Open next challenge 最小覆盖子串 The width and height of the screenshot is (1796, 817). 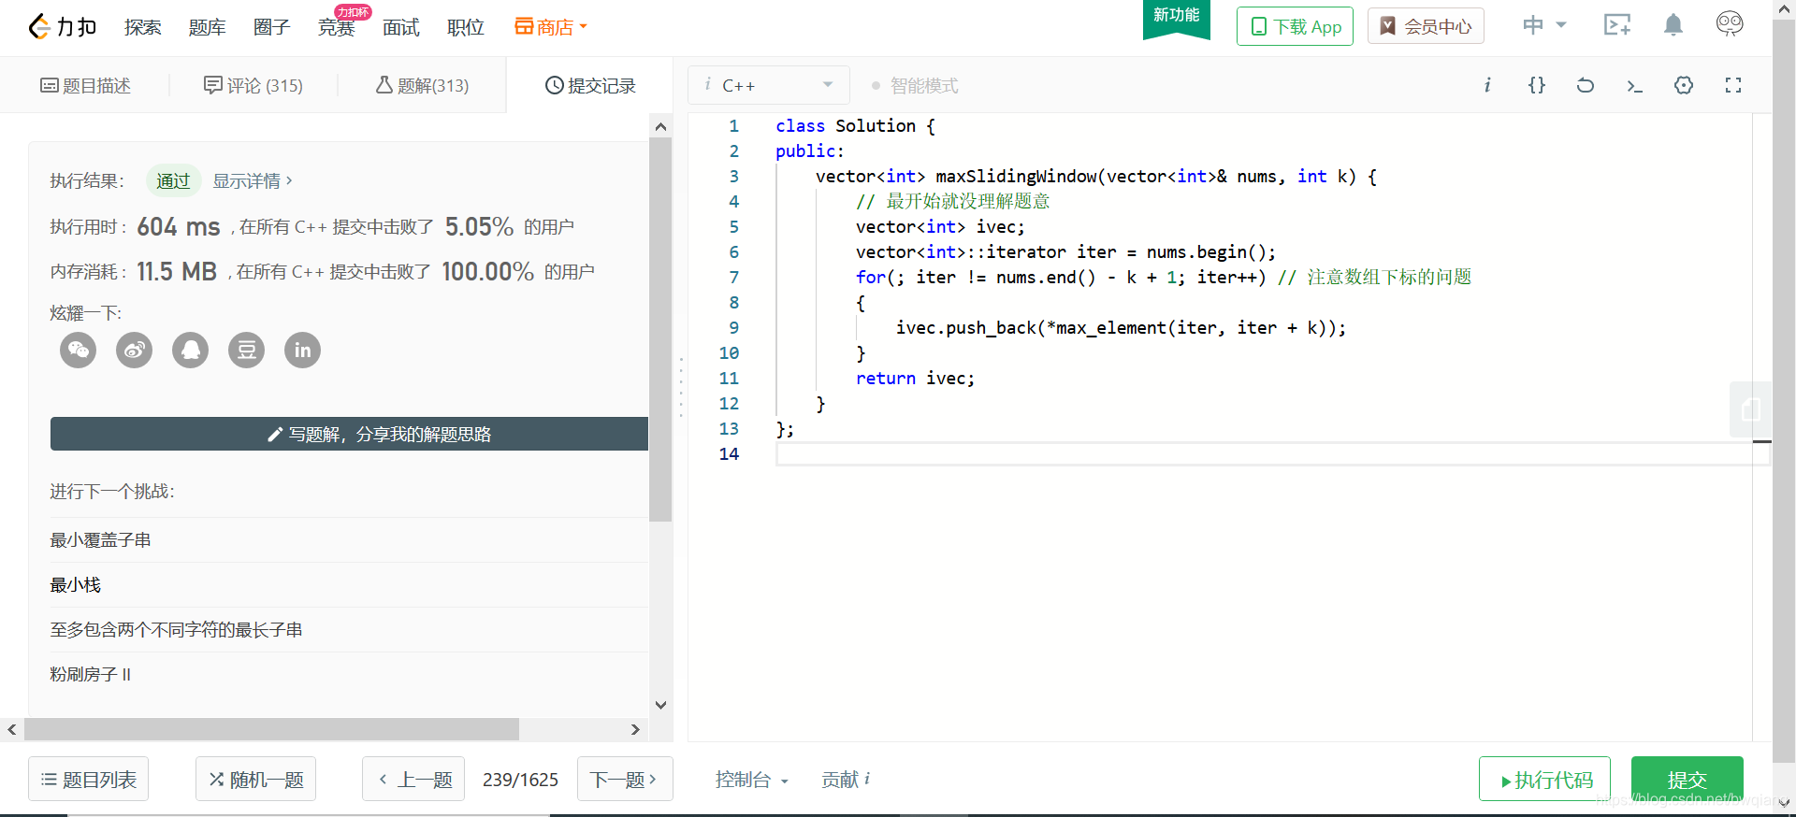coord(100,540)
